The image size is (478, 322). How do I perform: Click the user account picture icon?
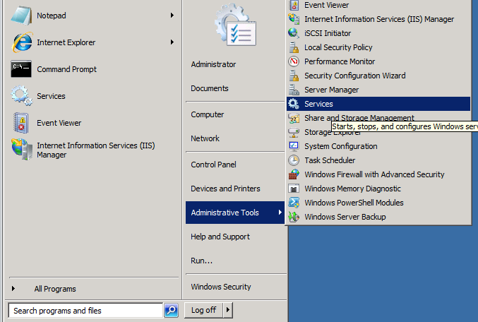point(235,25)
